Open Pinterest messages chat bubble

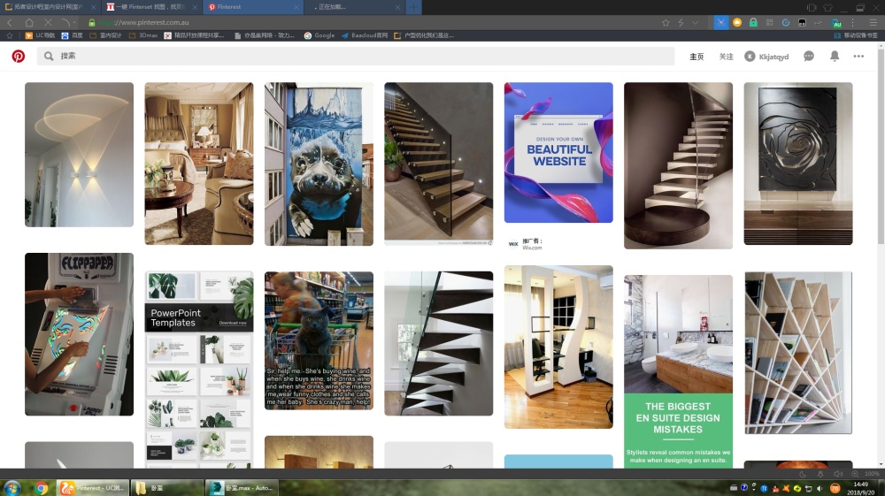[x=808, y=56]
